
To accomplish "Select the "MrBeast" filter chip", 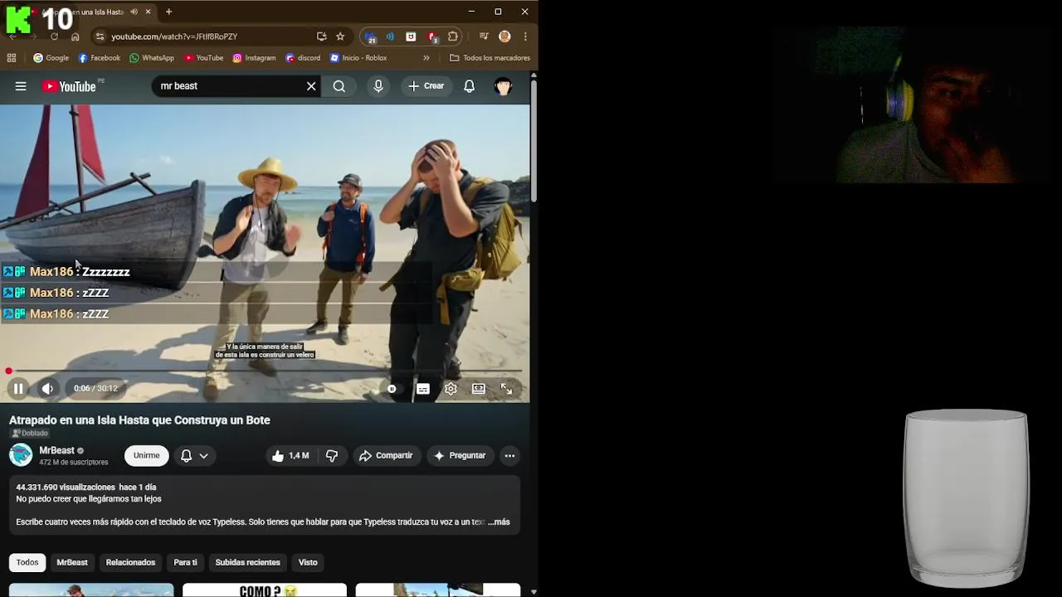I will [72, 562].
